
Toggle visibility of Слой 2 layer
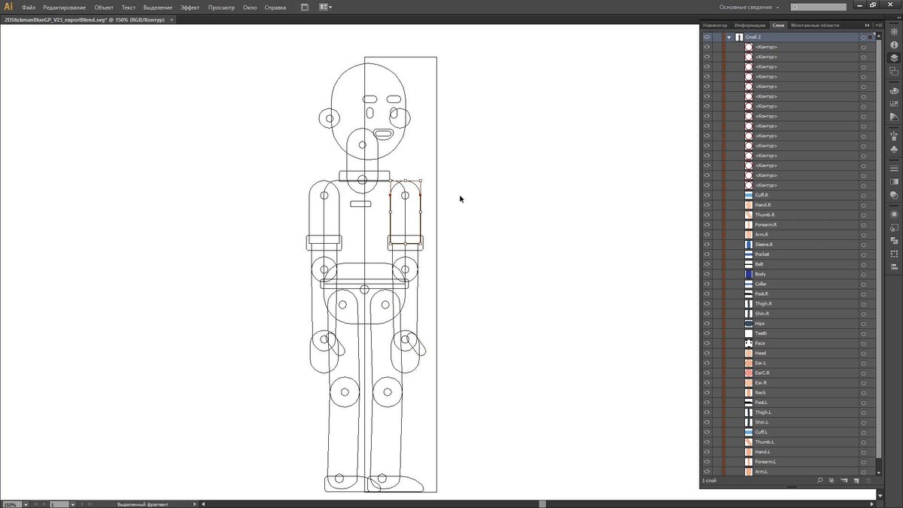[707, 37]
